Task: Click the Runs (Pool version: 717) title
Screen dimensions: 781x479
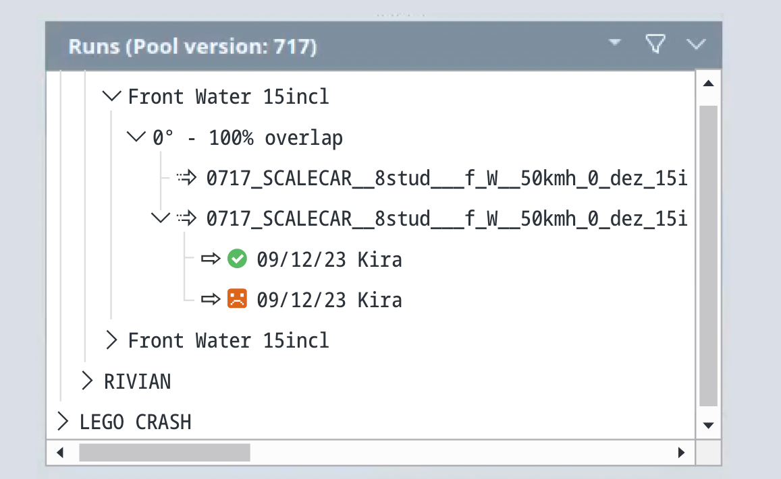Action: click(x=193, y=46)
